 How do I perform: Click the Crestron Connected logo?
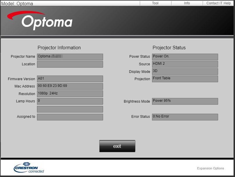coord(29,168)
